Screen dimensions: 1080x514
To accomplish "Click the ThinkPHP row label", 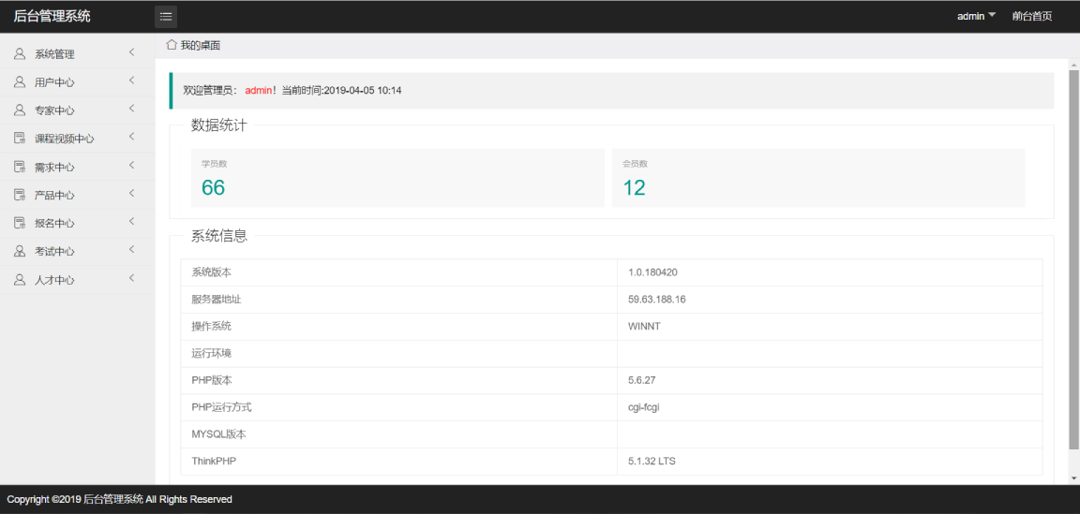I will (214, 461).
